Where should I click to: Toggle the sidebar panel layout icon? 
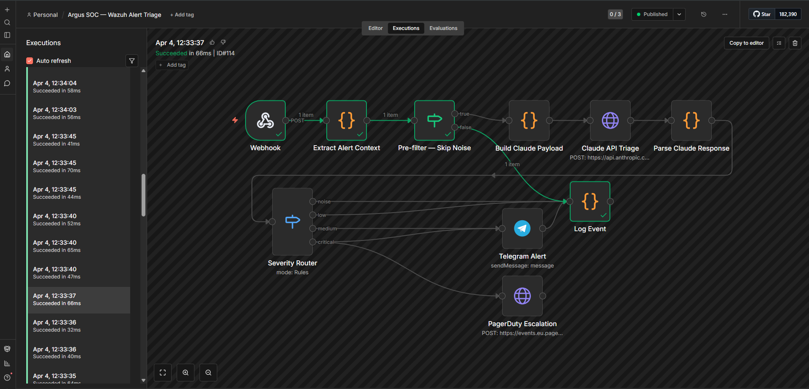coord(7,35)
